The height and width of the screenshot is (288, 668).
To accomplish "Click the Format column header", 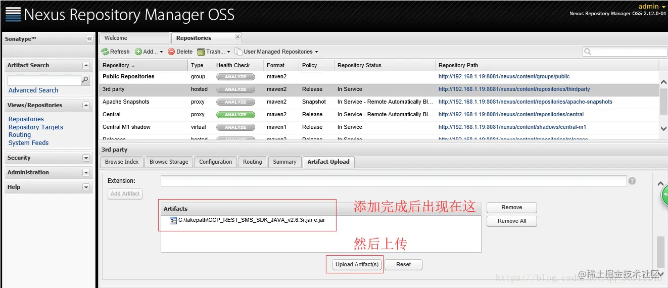I will click(281, 65).
